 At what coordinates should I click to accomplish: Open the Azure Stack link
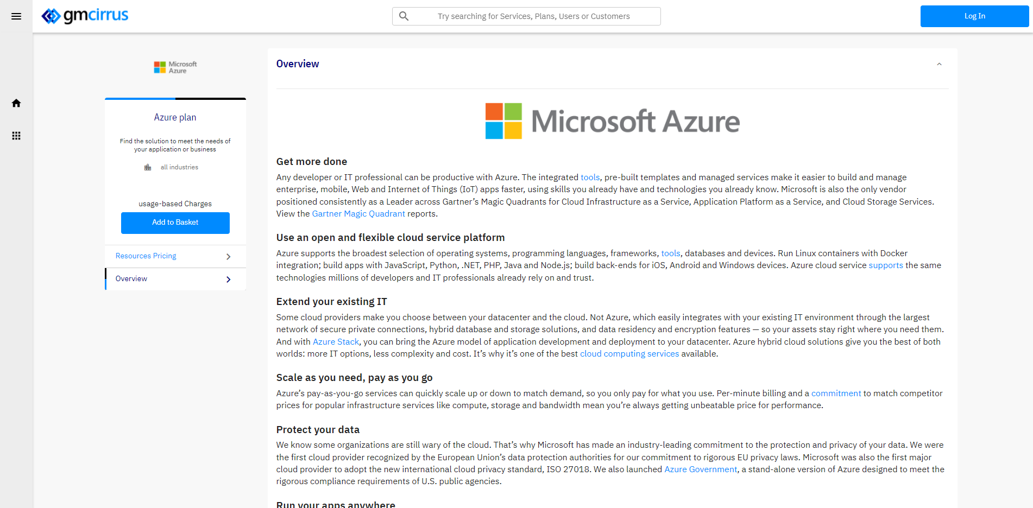336,342
